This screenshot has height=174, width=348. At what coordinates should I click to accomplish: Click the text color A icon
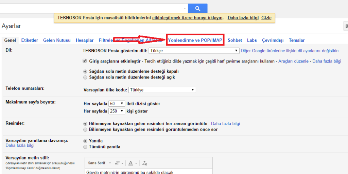coord(131,163)
